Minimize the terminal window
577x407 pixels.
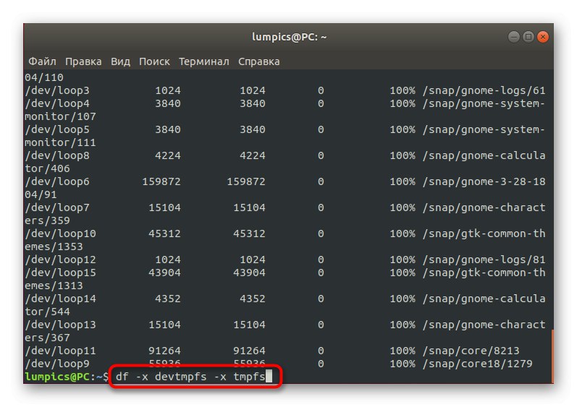514,37
